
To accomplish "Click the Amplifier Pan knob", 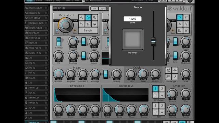I will point(186,94).
